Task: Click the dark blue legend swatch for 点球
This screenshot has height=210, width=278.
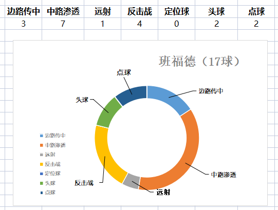Action: [42, 193]
